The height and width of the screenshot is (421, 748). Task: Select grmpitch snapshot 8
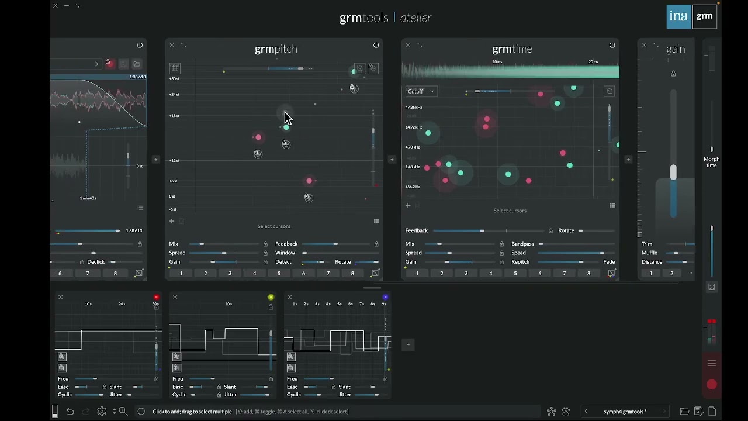pyautogui.click(x=352, y=273)
